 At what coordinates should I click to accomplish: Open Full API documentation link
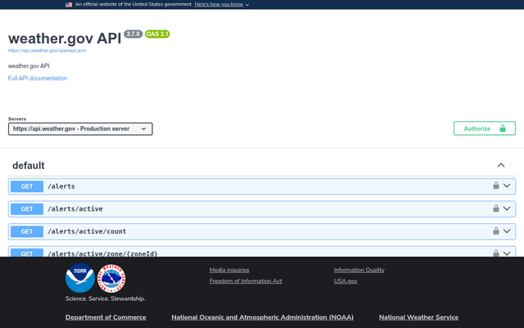point(38,79)
